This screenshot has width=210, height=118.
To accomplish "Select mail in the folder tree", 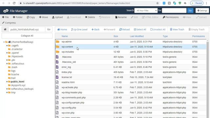I will pos(13,78).
